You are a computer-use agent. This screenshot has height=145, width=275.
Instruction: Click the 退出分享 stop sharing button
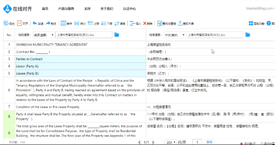pos(268,143)
